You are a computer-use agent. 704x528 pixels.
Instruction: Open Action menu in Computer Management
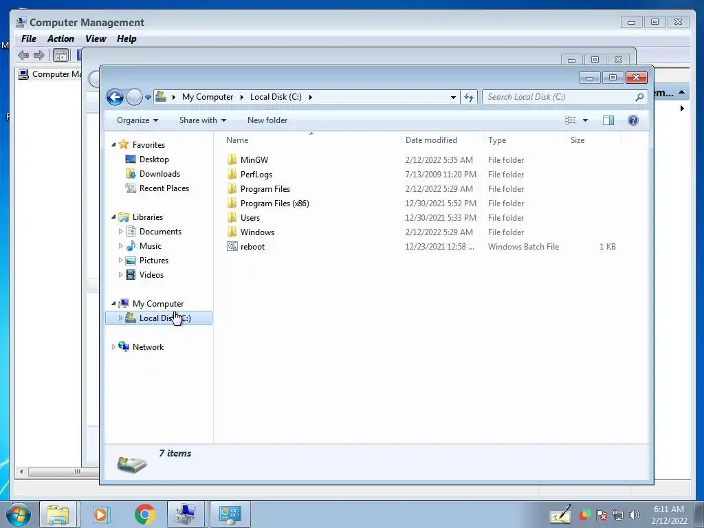tap(60, 39)
